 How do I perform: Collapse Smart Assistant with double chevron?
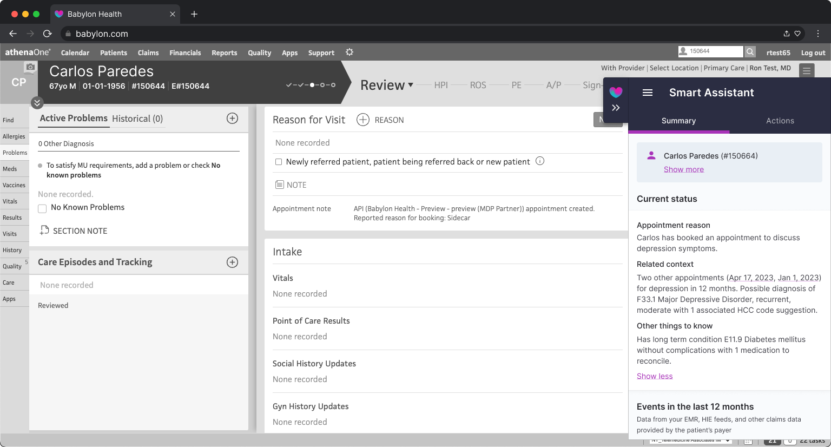(x=616, y=108)
